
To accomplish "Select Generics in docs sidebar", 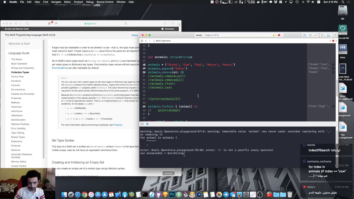I will click(x=15, y=150).
